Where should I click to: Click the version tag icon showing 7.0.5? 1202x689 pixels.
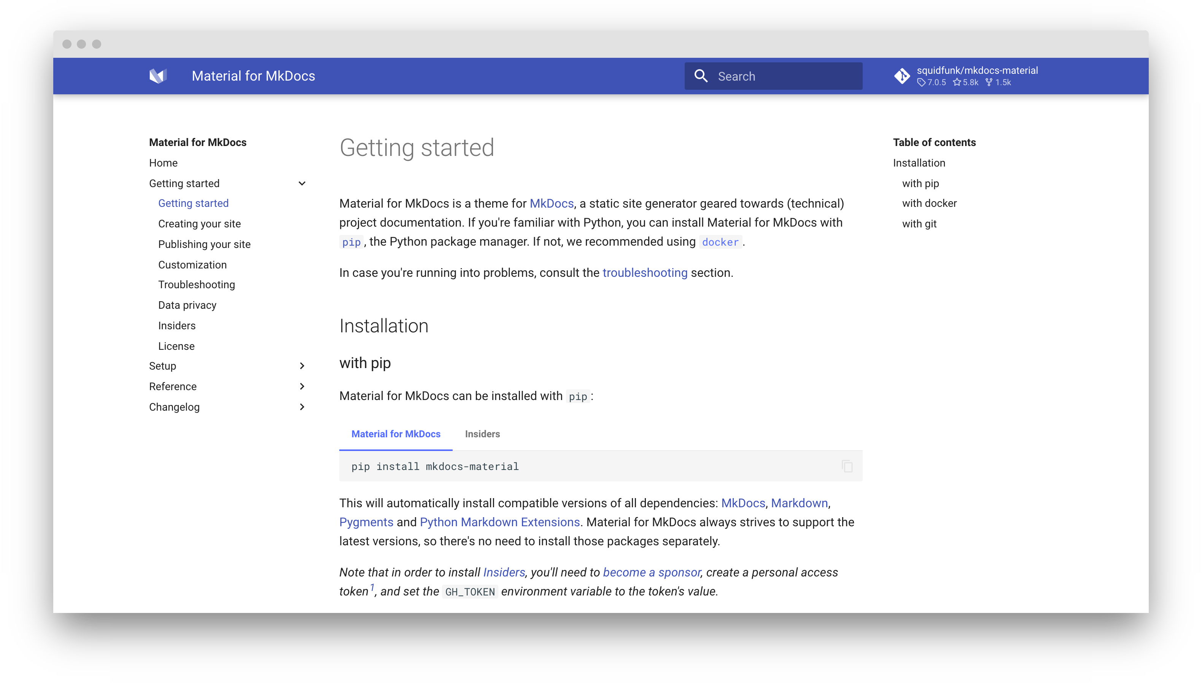pos(921,83)
